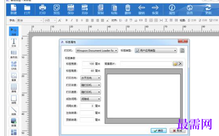219x136 pixels.
Task: Click the label height field showing 60
Action: (88, 71)
